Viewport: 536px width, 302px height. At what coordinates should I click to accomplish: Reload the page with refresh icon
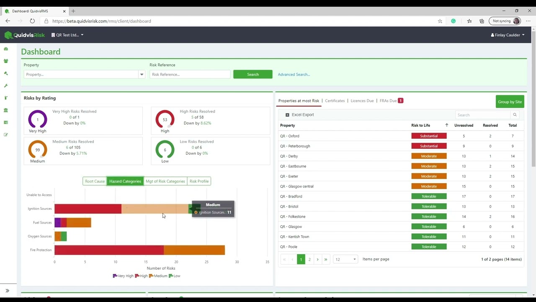coord(32,21)
